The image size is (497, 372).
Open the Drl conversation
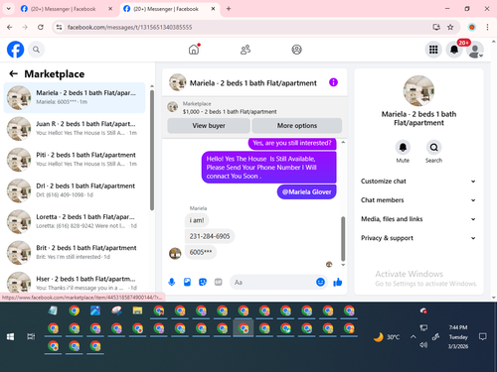pyautogui.click(x=75, y=190)
